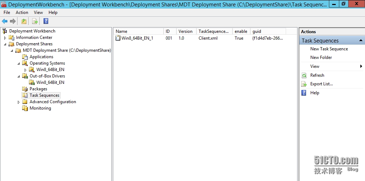Click the DeploymentWorkbench title bar app icon
Screen dimensions: 365x181
pos(4,4)
